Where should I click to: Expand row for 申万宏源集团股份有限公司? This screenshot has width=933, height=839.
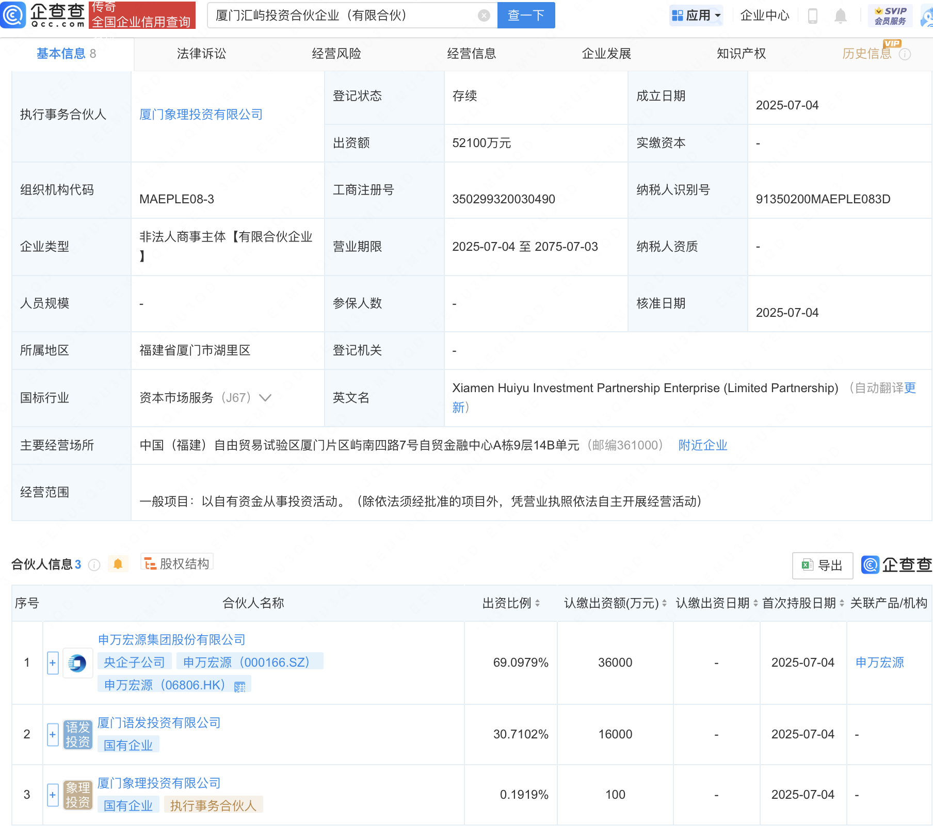pos(53,663)
